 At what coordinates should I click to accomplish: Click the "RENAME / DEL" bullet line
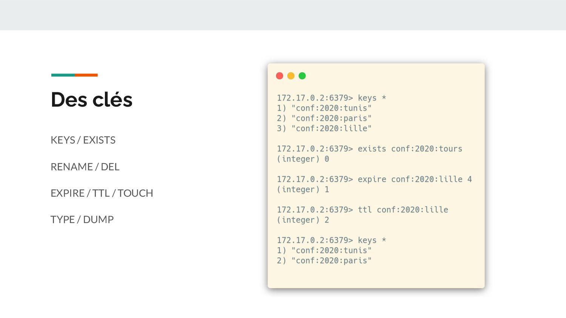pyautogui.click(x=85, y=167)
